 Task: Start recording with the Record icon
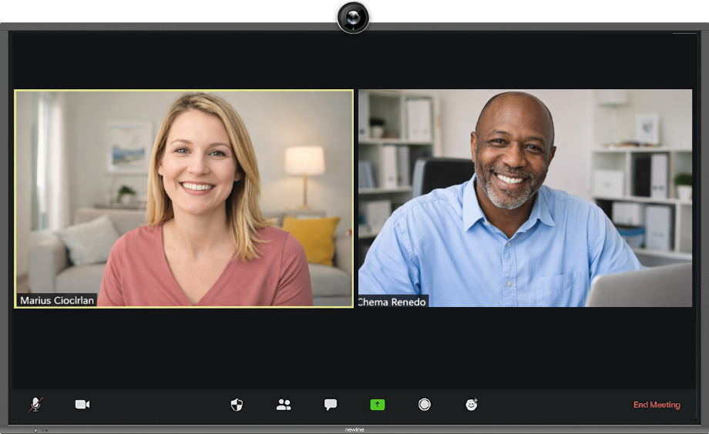pyautogui.click(x=425, y=405)
